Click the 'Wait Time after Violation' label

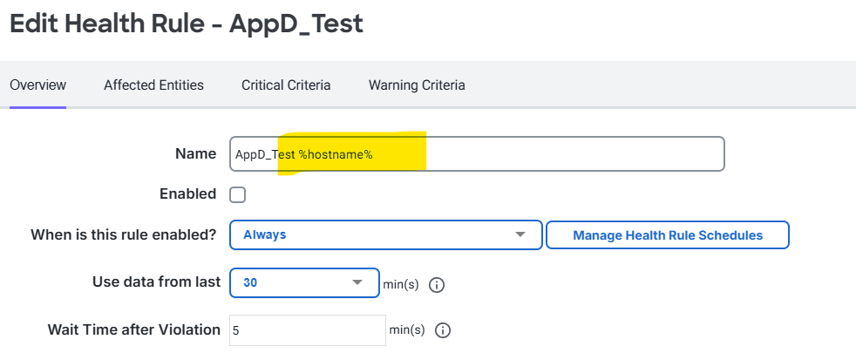[x=133, y=329]
